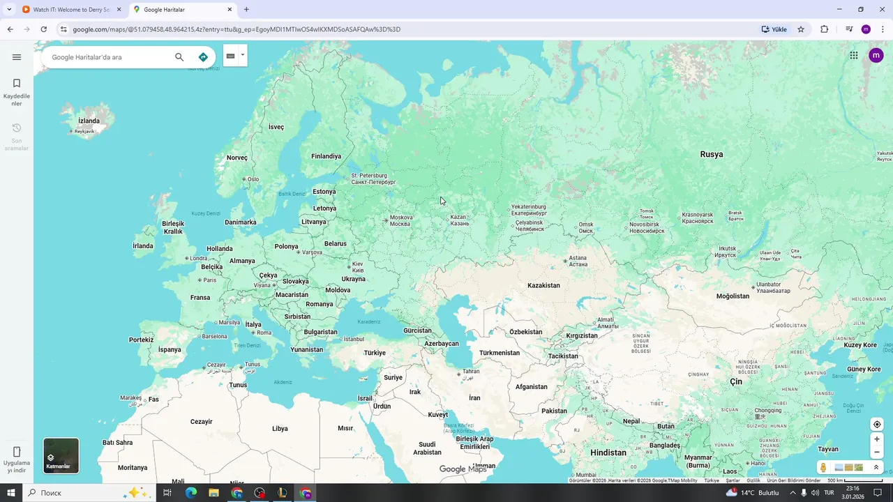The height and width of the screenshot is (502, 893).
Task: Open Kaydedilenler saved places
Action: (x=17, y=92)
